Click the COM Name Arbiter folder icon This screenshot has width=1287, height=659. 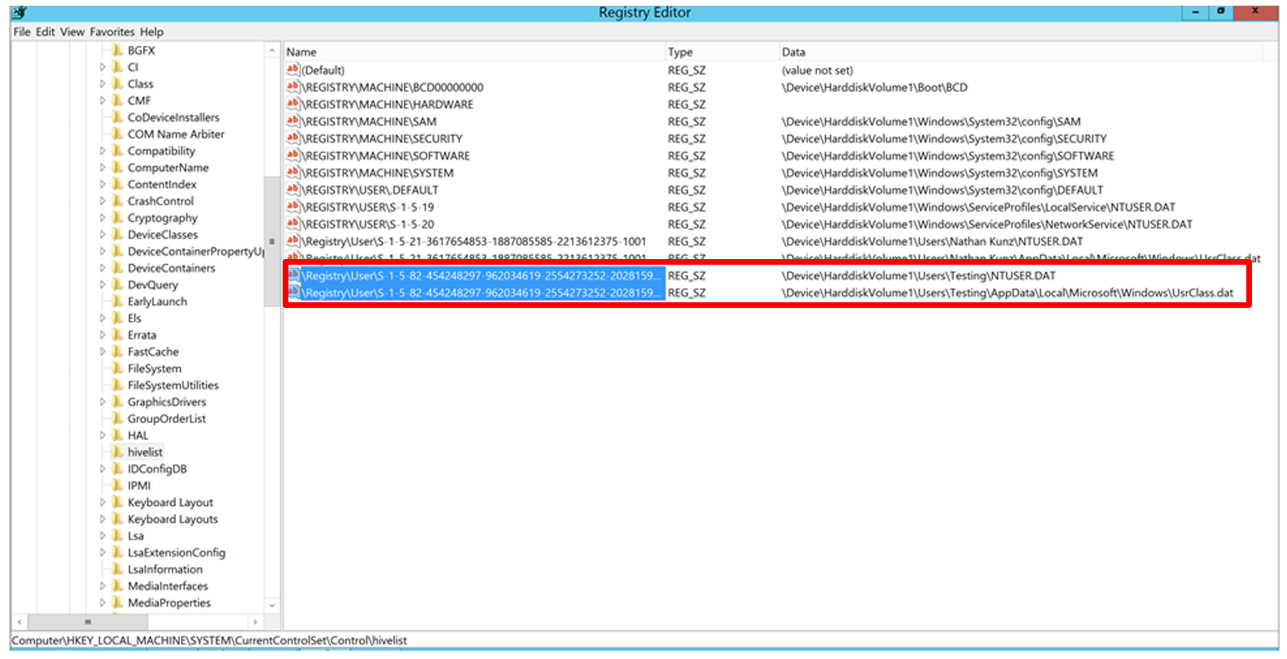pyautogui.click(x=117, y=134)
